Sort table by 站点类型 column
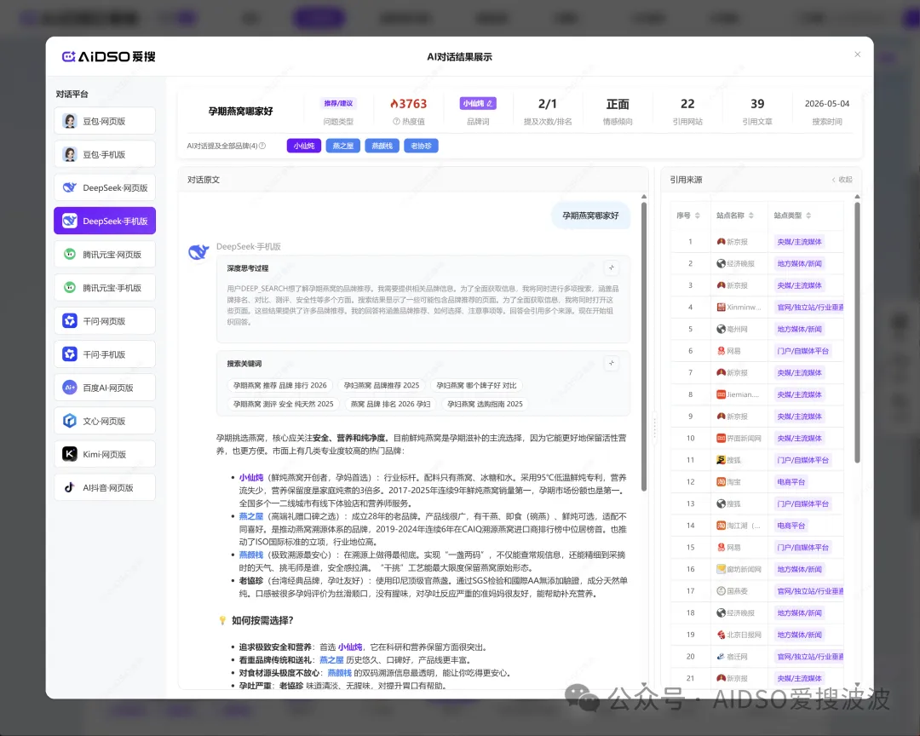The height and width of the screenshot is (736, 920). point(808,216)
